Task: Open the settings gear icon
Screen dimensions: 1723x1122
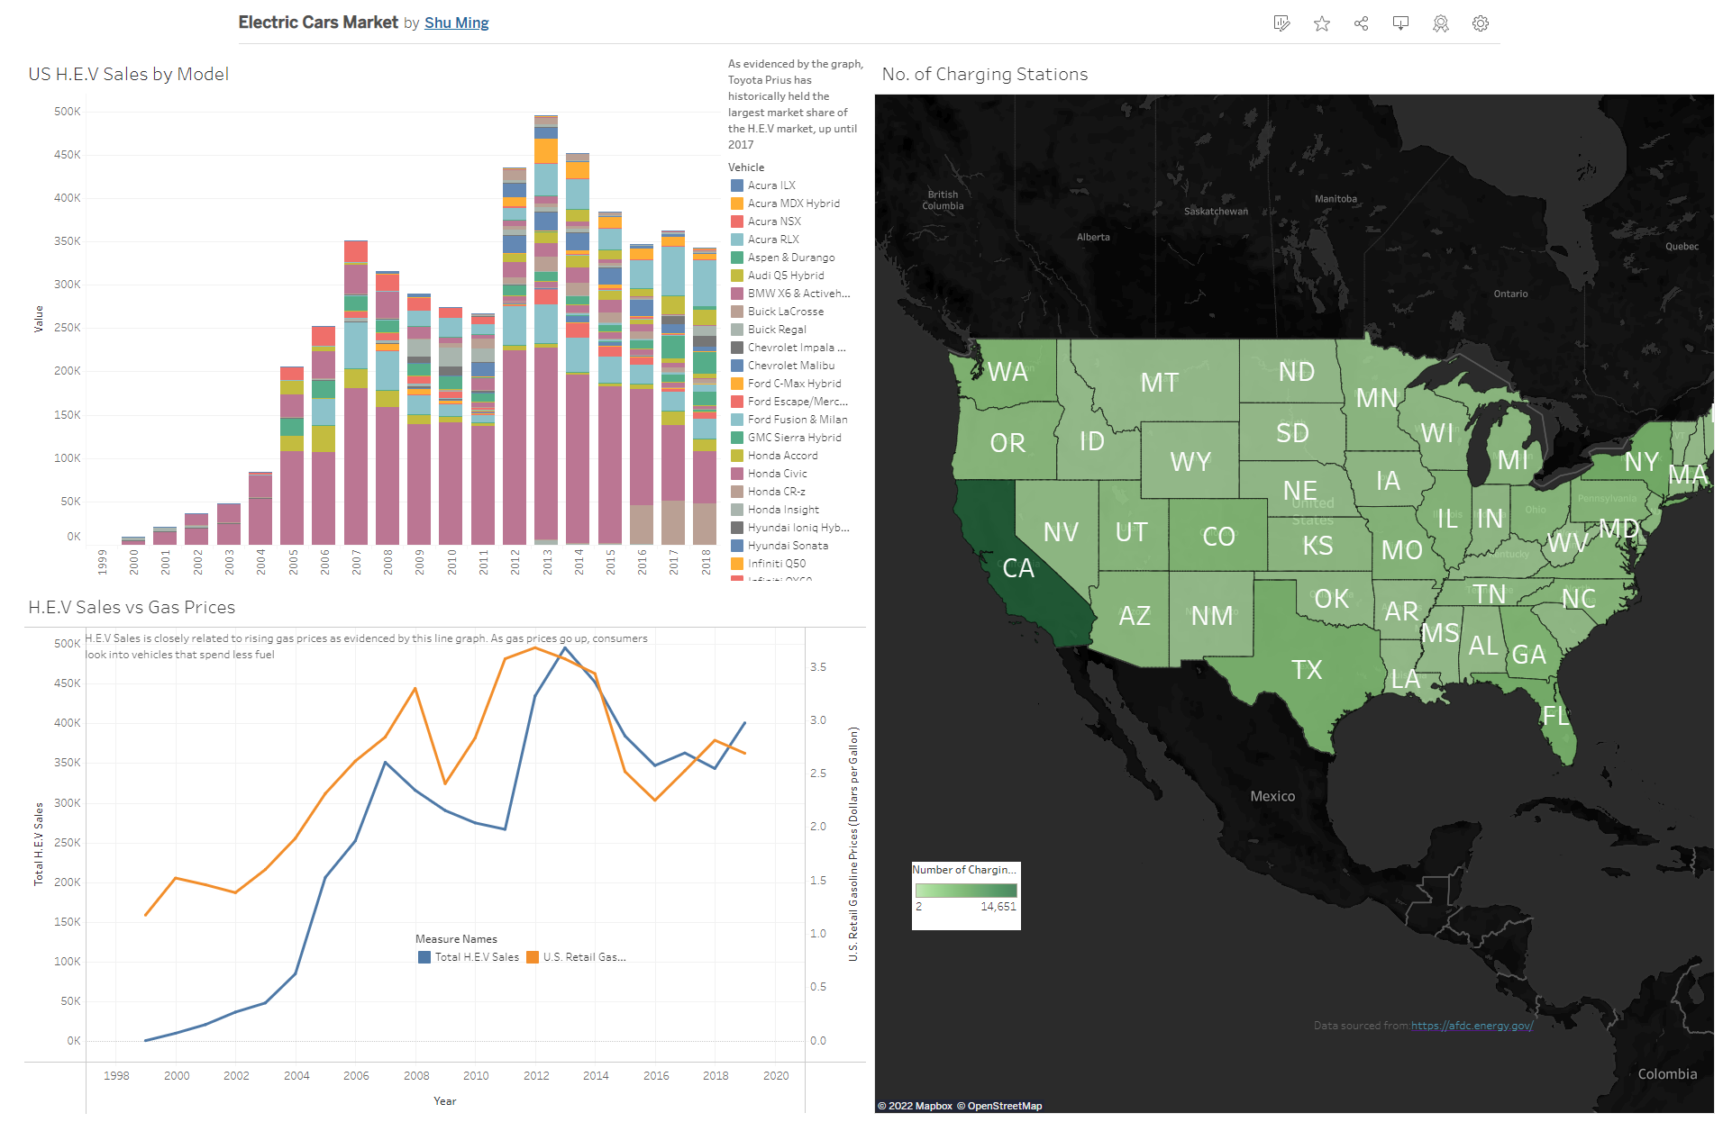Action: tap(1480, 23)
